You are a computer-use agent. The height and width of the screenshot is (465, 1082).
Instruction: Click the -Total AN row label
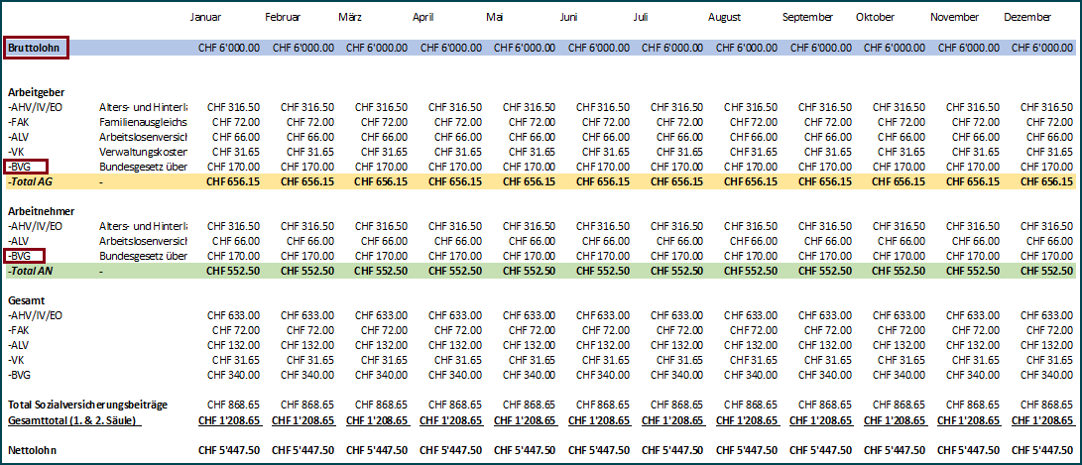[30, 271]
